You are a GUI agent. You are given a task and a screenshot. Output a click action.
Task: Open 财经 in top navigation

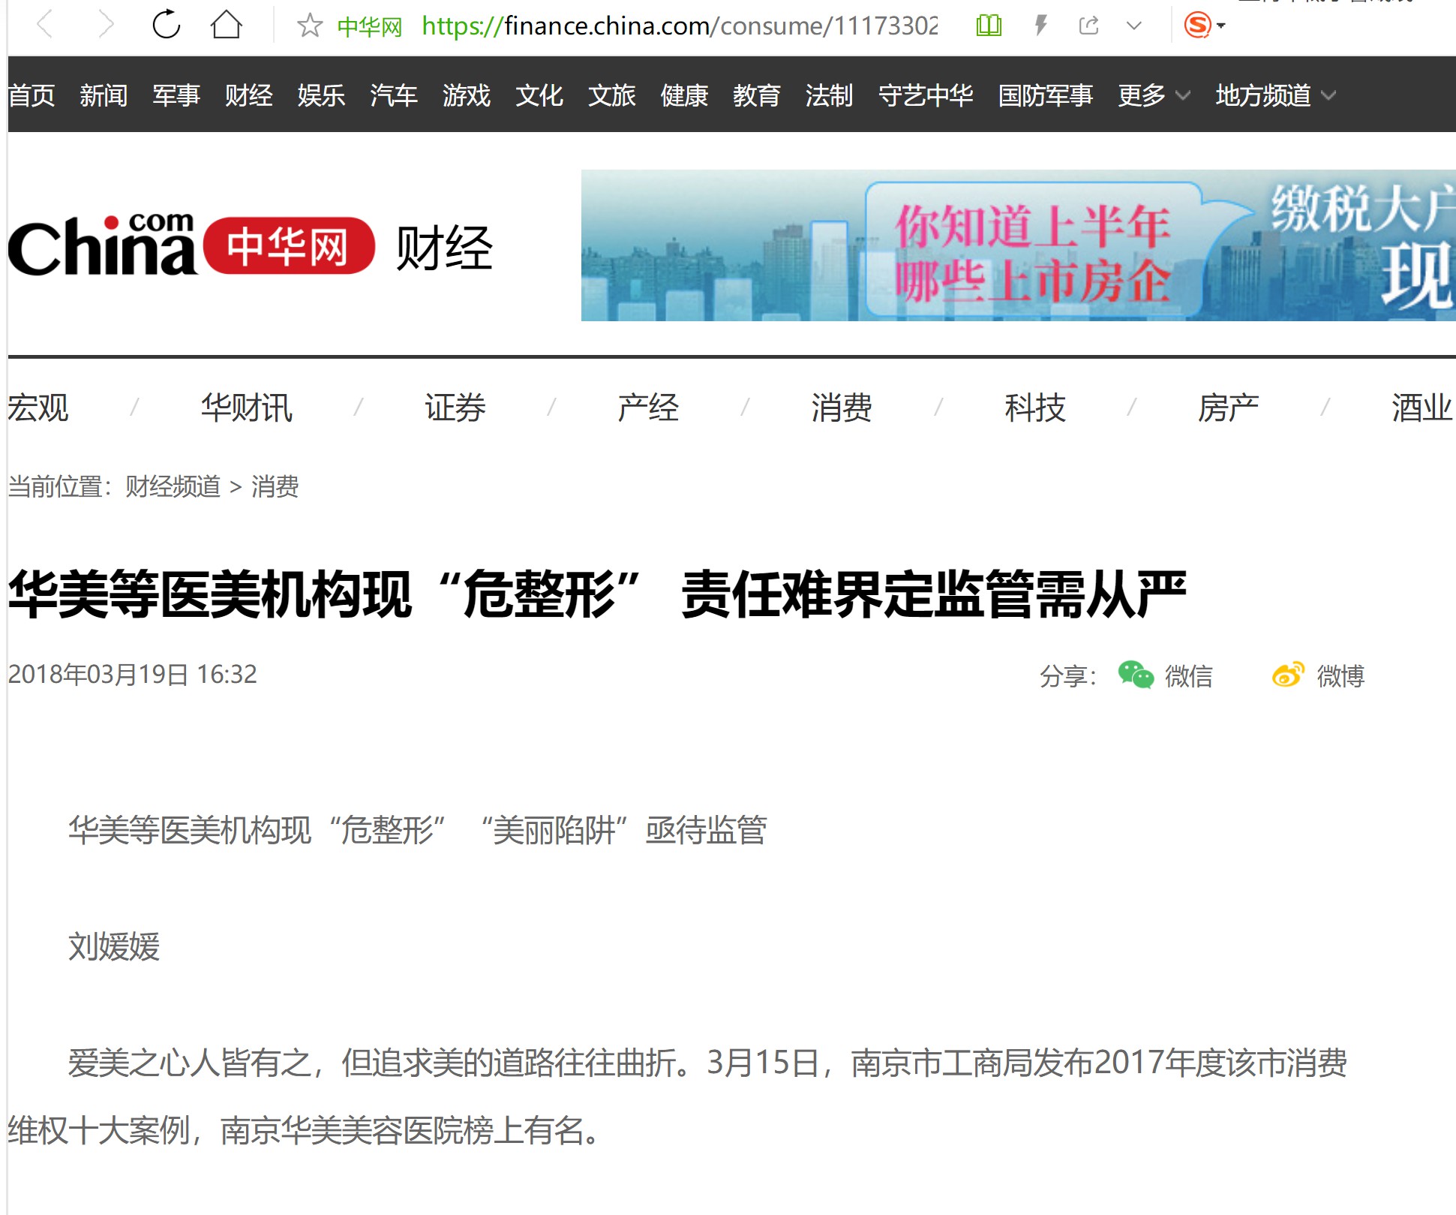pyautogui.click(x=249, y=95)
